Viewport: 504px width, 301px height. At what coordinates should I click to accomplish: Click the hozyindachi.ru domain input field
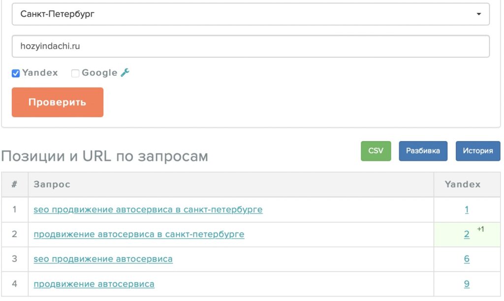(x=251, y=46)
